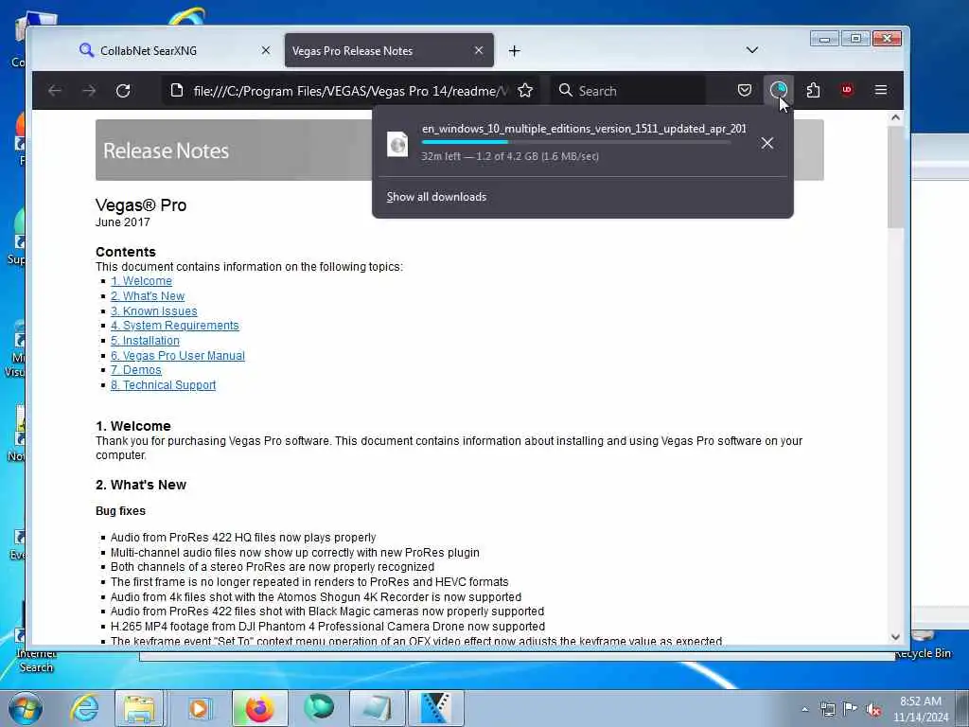The width and height of the screenshot is (969, 727).
Task: Open the 5. Installation link
Action: pos(145,341)
